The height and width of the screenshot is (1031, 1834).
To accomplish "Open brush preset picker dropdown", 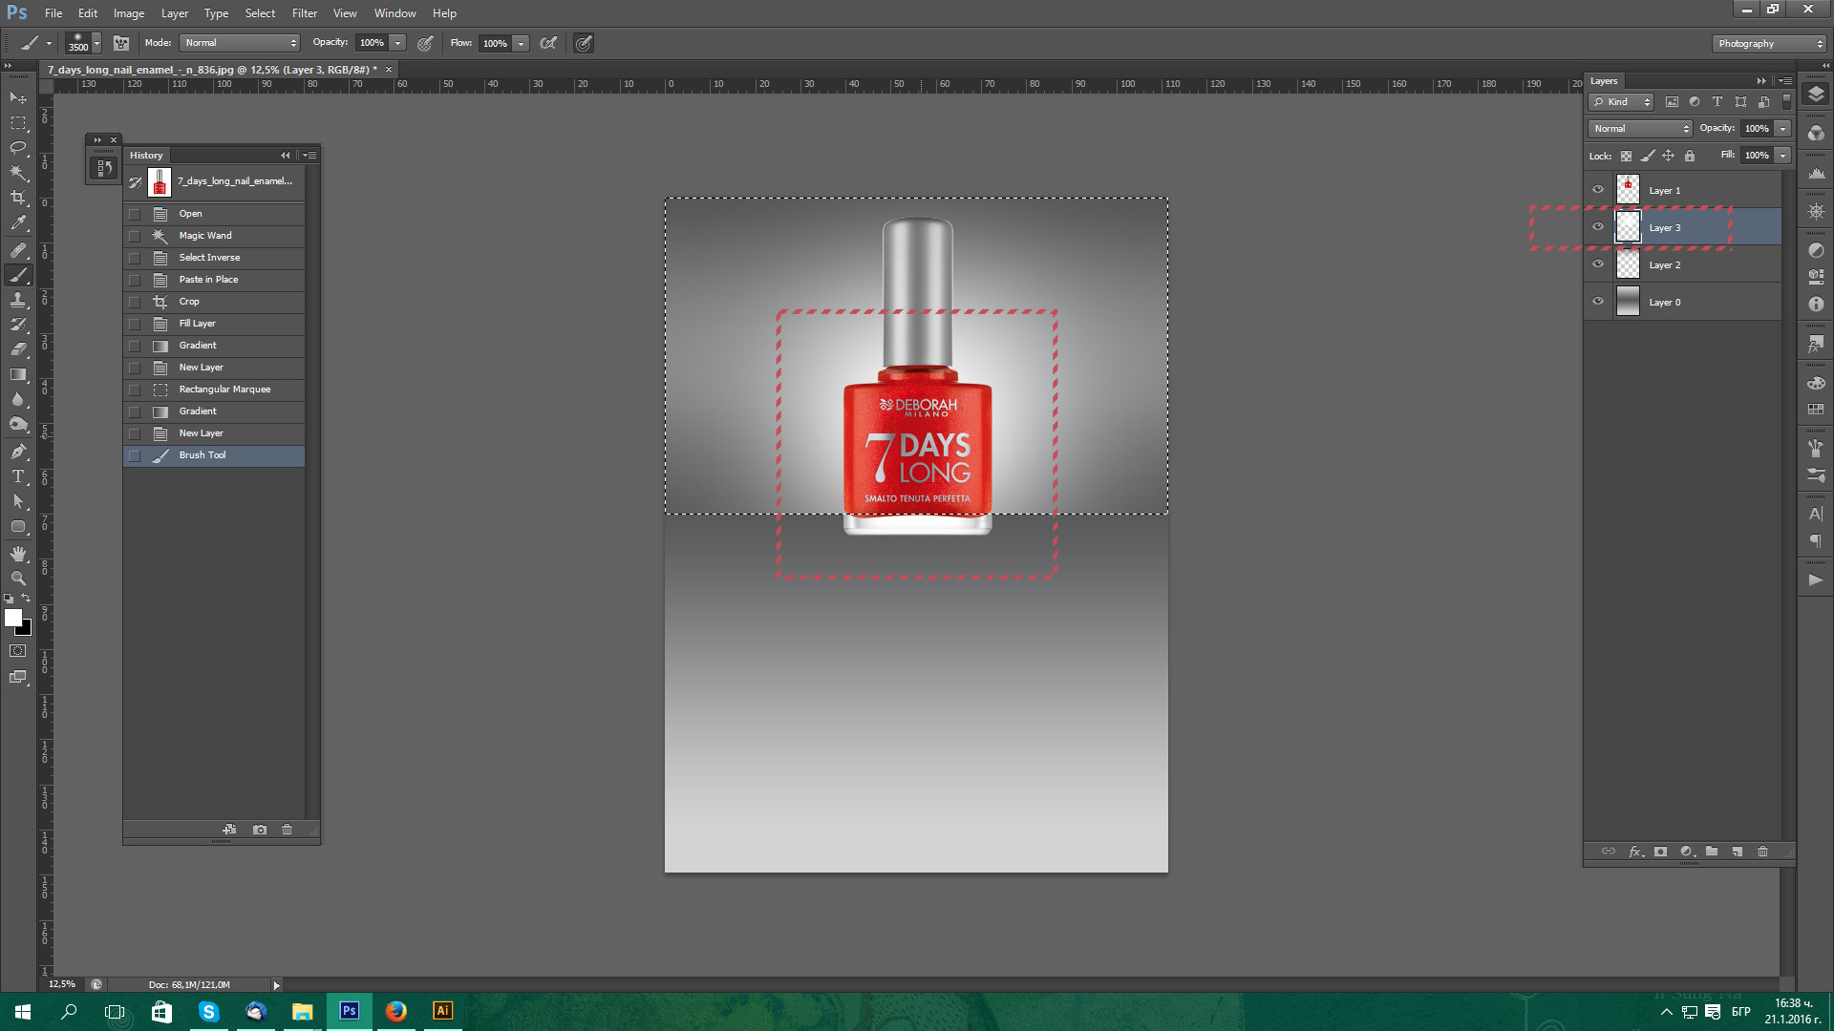I will 96,44.
